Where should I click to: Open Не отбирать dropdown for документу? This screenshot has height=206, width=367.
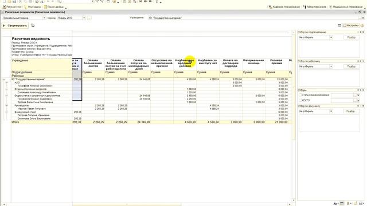pos(331,111)
